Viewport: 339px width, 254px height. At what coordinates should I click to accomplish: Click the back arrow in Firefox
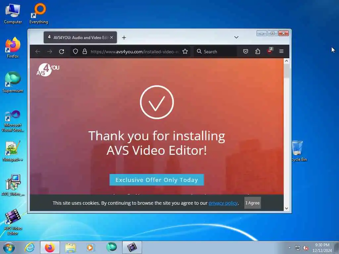pyautogui.click(x=38, y=51)
